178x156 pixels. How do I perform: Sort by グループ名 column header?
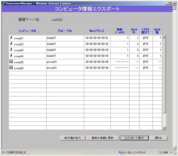(x=65, y=31)
